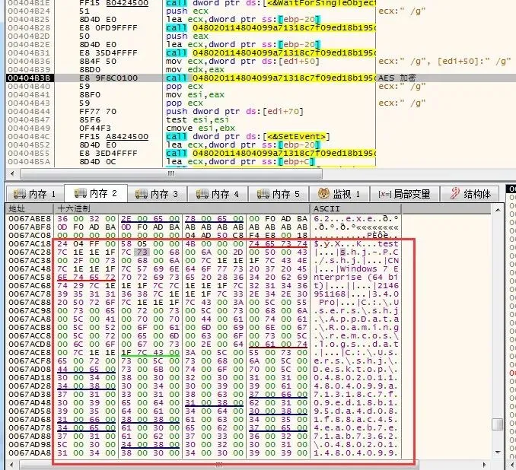The image size is (516, 470).
Task: Click 'mov esi,eax' instruction
Action: click(195, 95)
